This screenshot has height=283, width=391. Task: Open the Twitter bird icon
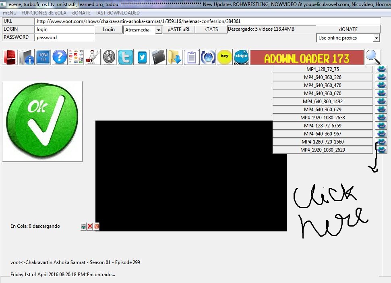(142, 57)
